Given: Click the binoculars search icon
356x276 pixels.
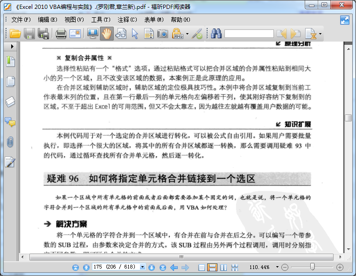Looking at the screenshot, I should click(x=216, y=34).
